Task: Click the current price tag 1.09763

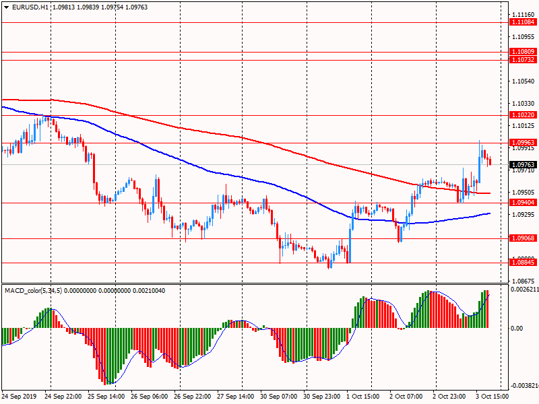Action: 524,165
